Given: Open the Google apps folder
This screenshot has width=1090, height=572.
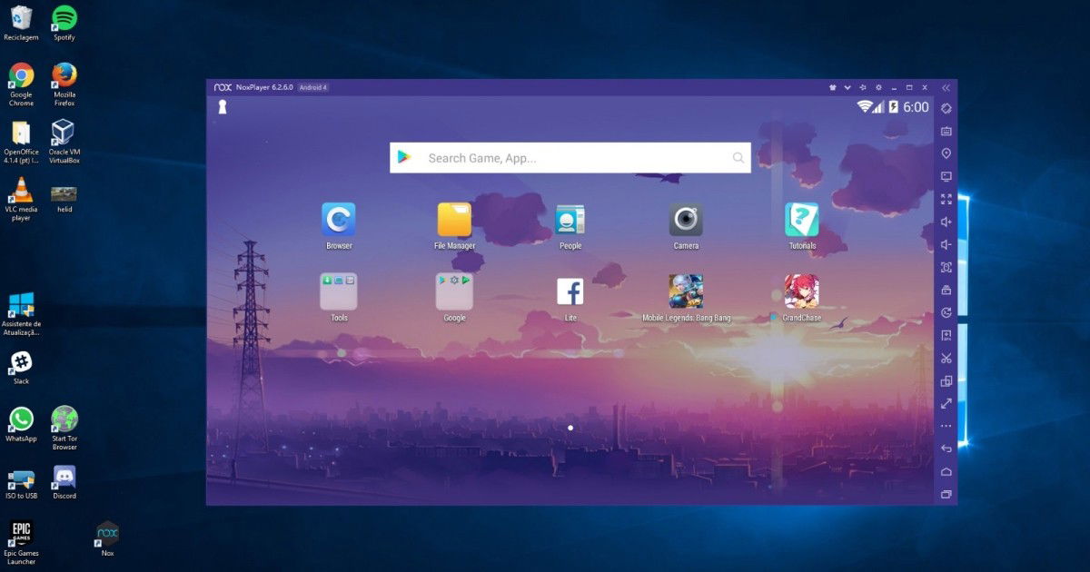Looking at the screenshot, I should click(x=454, y=291).
